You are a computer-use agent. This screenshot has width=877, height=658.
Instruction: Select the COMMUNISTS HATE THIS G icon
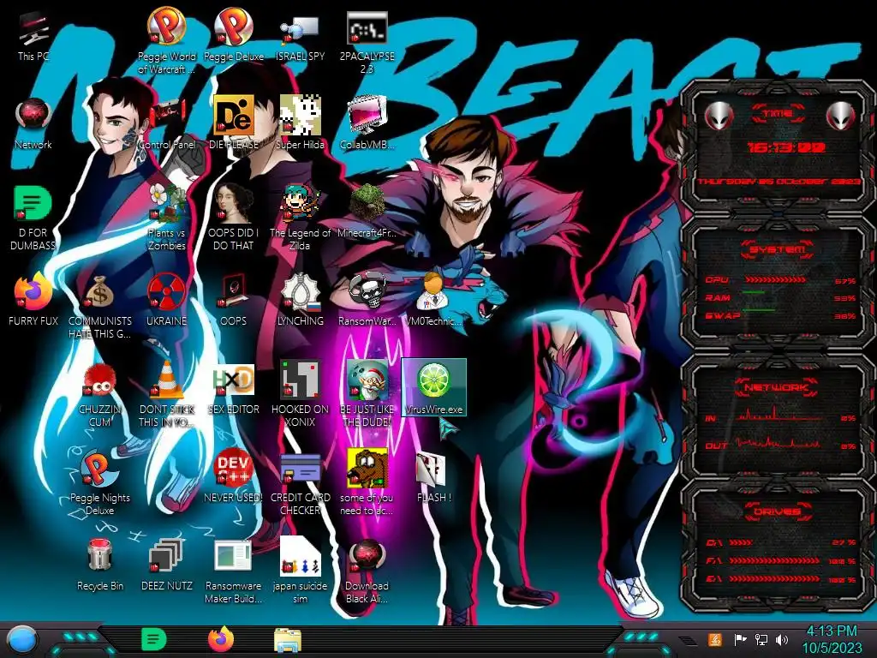99,307
